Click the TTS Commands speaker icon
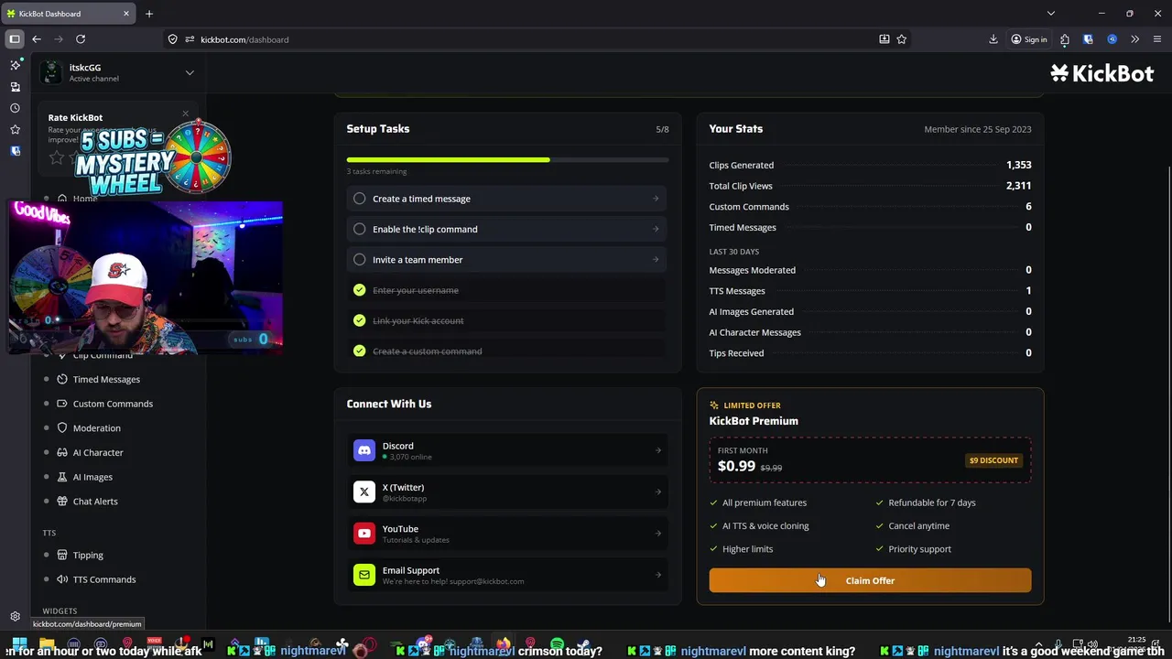Image resolution: width=1172 pixels, height=659 pixels. tap(62, 579)
